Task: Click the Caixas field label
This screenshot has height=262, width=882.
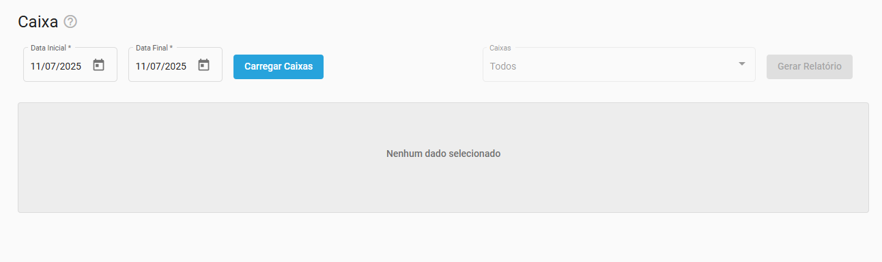Action: tap(500, 48)
